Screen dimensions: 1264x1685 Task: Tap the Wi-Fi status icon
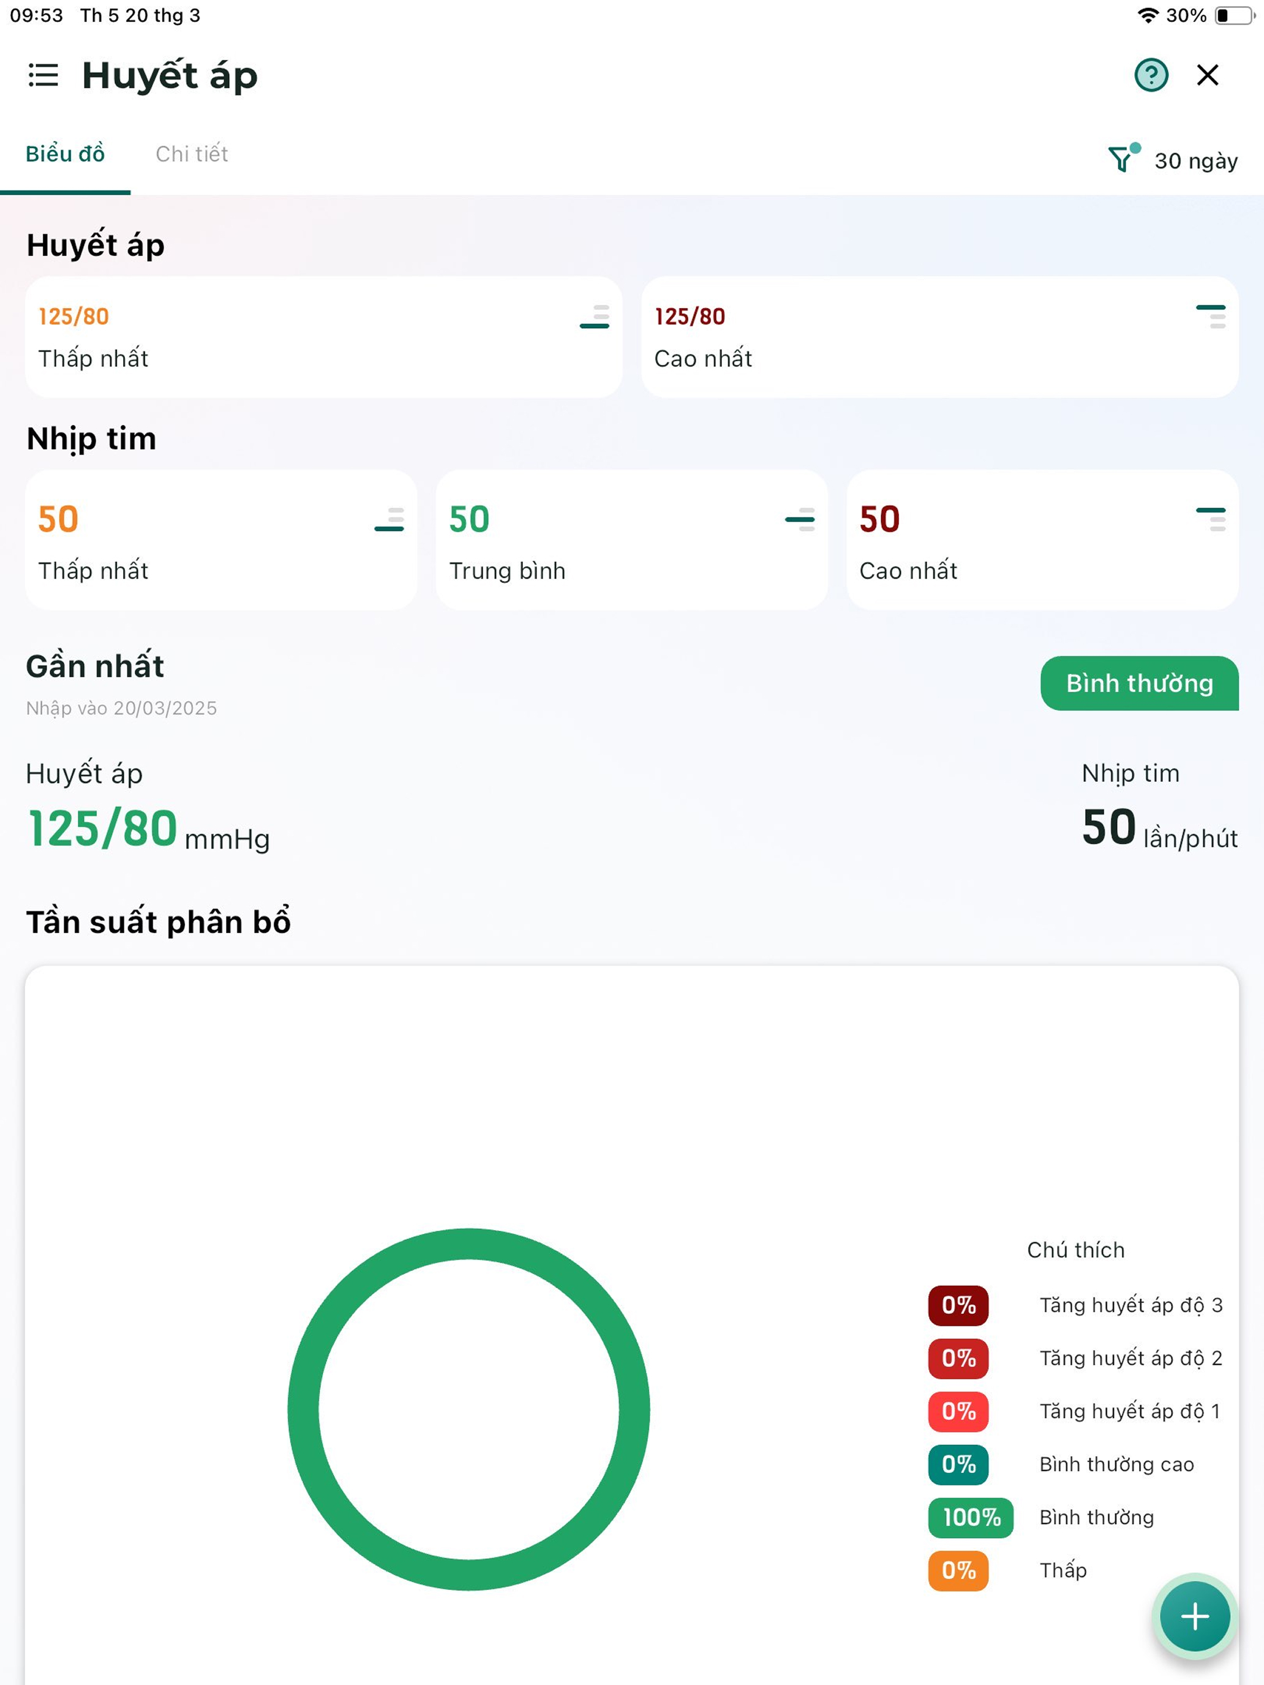[x=1148, y=15]
